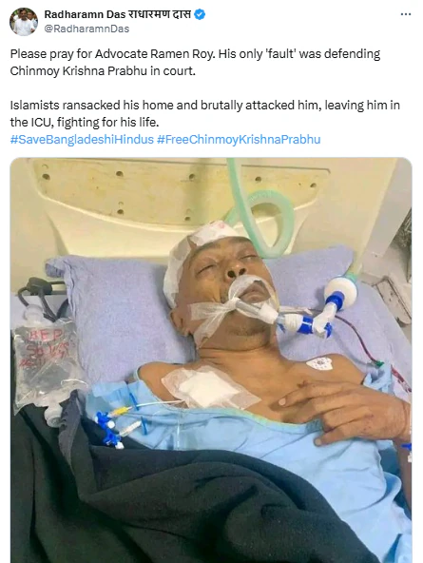Open the attached hospital photo
Viewport: 423px width, 563px height.
211,360
